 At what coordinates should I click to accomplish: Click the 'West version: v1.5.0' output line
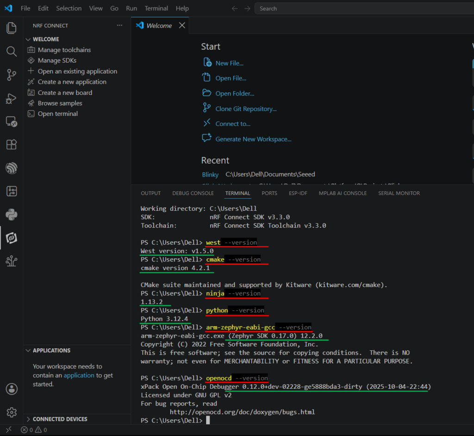pos(177,251)
